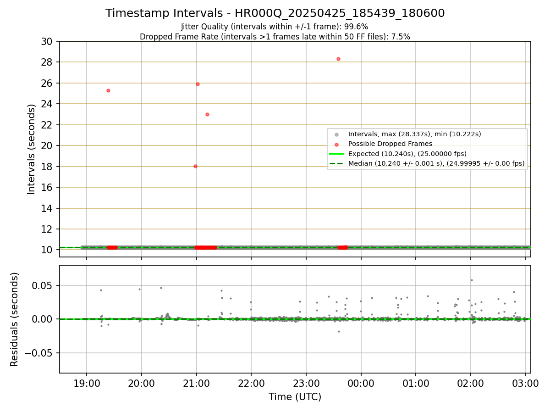Click the 03:00 x-axis tick label
Screen dimensions: 550x413
(525, 384)
